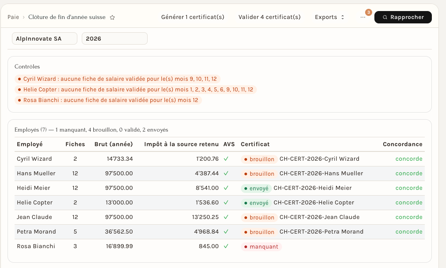Click the AVS checkmark for Petra Morand
Viewport: 446px width, 268px height.
coord(226,232)
